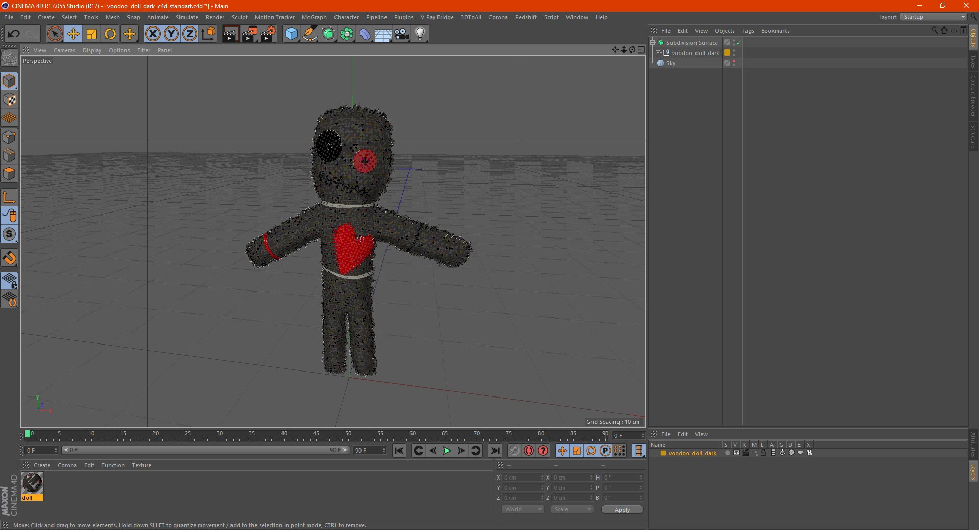The height and width of the screenshot is (530, 979).
Task: Open the World coordinate dropdown
Action: tap(523, 509)
